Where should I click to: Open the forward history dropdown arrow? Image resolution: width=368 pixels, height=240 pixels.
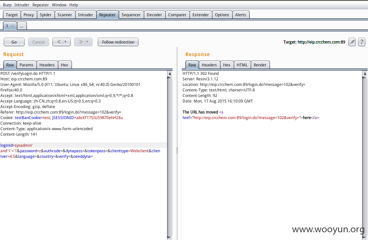click(x=87, y=42)
